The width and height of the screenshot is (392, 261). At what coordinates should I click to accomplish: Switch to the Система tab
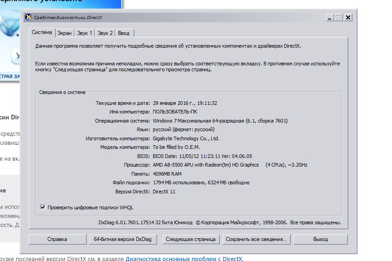click(x=42, y=33)
